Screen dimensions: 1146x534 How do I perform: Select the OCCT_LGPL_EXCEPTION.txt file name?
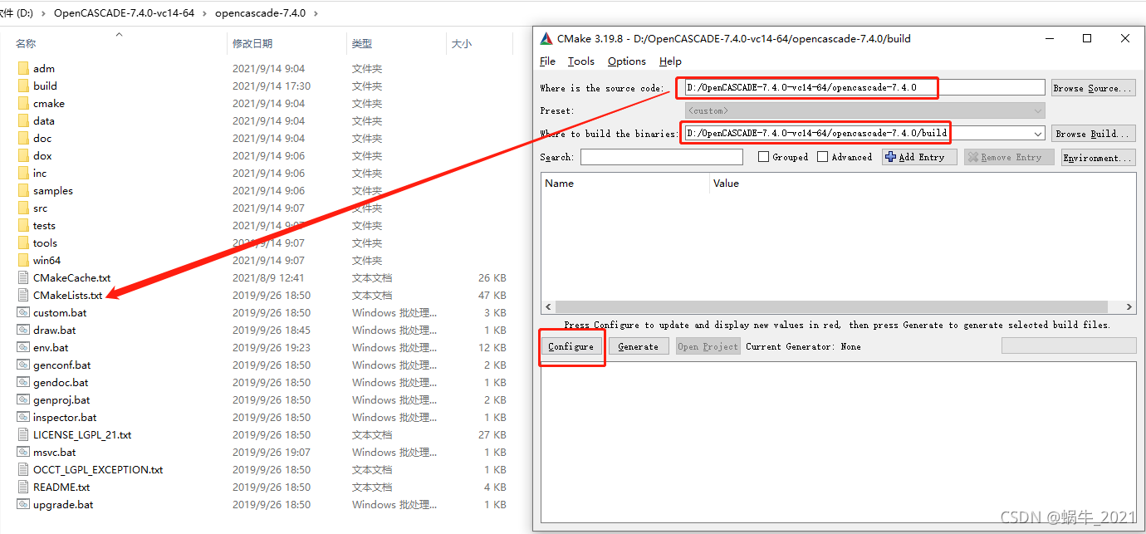click(x=98, y=469)
